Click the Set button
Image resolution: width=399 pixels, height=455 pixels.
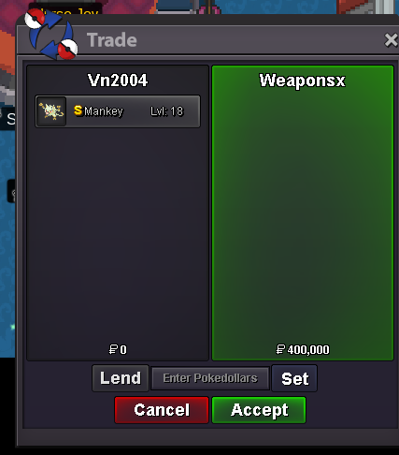pyautogui.click(x=294, y=378)
